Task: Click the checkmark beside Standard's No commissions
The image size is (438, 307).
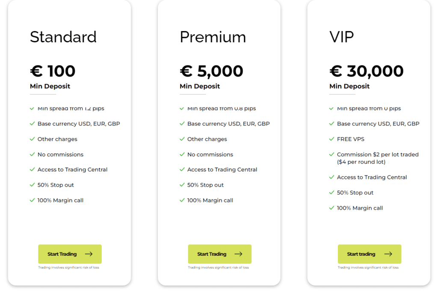Action: (32, 154)
